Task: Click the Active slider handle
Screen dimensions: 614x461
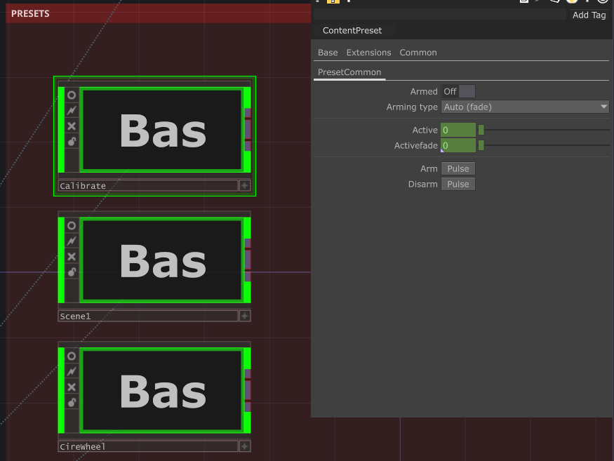Action: 481,130
